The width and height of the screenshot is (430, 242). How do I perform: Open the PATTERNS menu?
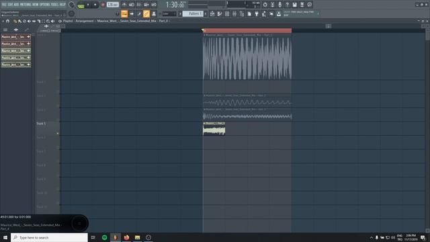pyautogui.click(x=26, y=5)
